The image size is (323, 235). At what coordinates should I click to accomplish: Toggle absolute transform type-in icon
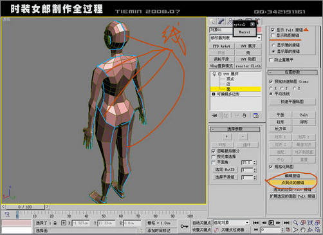[x=64, y=223]
